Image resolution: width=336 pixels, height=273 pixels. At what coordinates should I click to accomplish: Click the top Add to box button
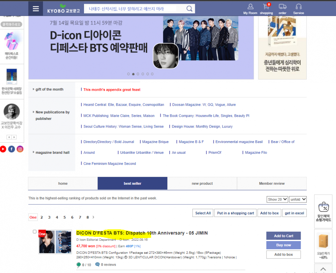click(x=269, y=213)
